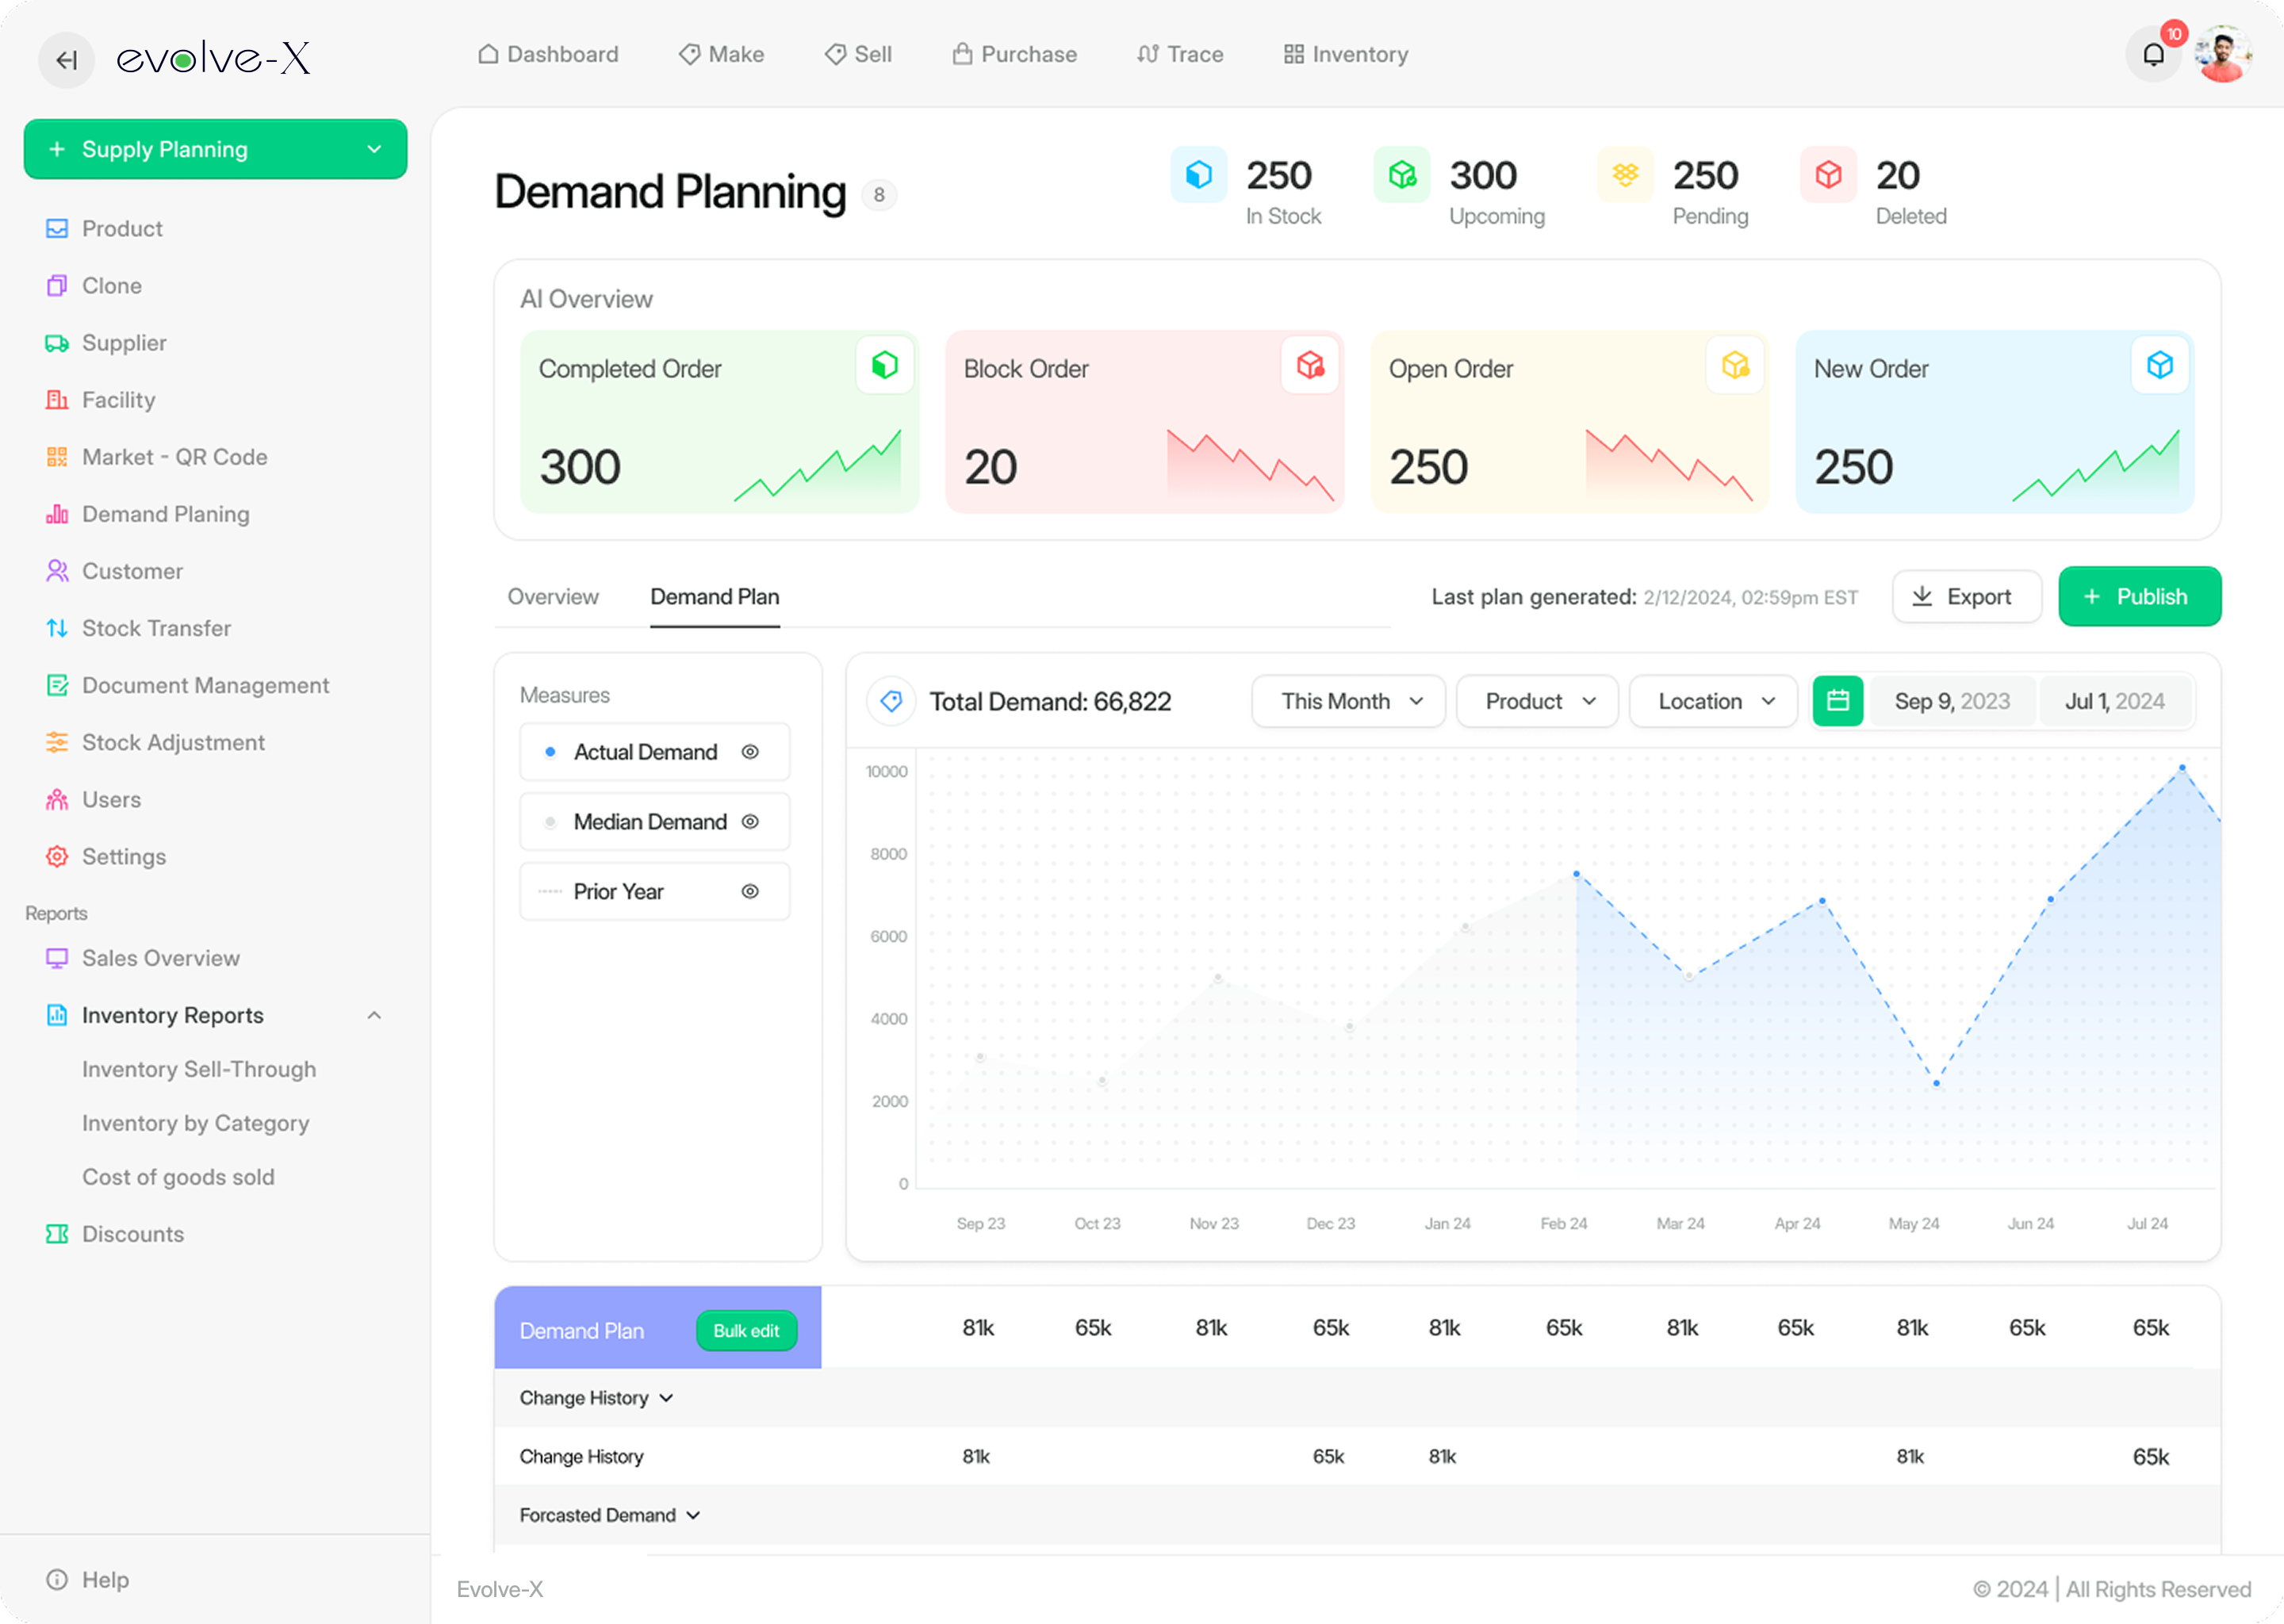Collapse Inventory Reports section chevron
The width and height of the screenshot is (2284, 1624).
[374, 1015]
